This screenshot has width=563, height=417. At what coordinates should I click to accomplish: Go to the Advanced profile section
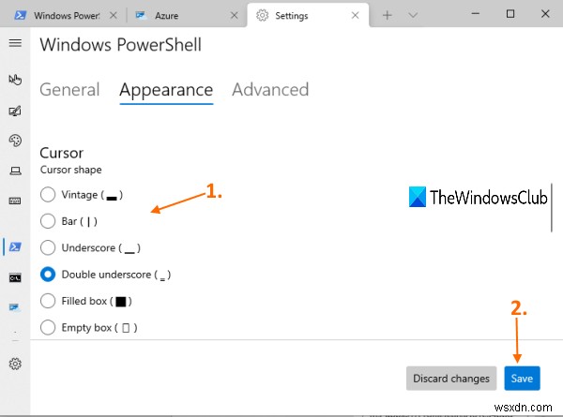pos(270,90)
